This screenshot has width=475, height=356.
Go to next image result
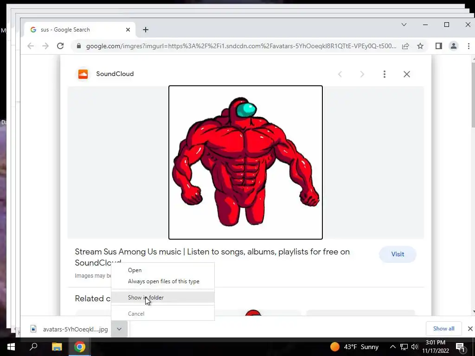coord(362,74)
